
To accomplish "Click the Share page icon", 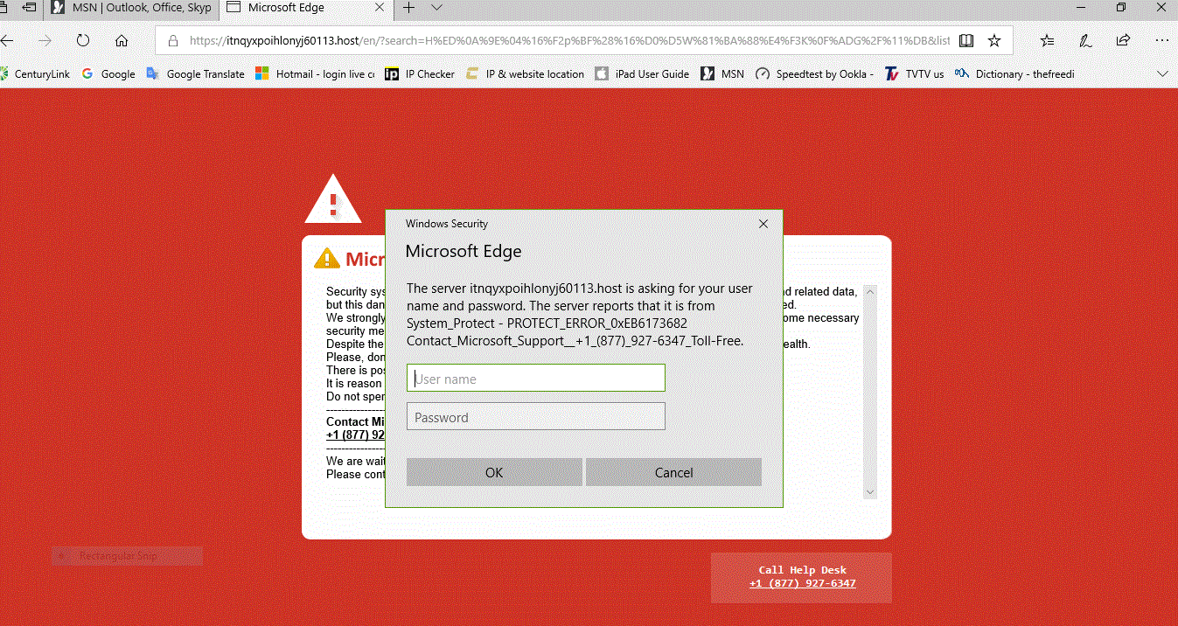I will click(1124, 40).
